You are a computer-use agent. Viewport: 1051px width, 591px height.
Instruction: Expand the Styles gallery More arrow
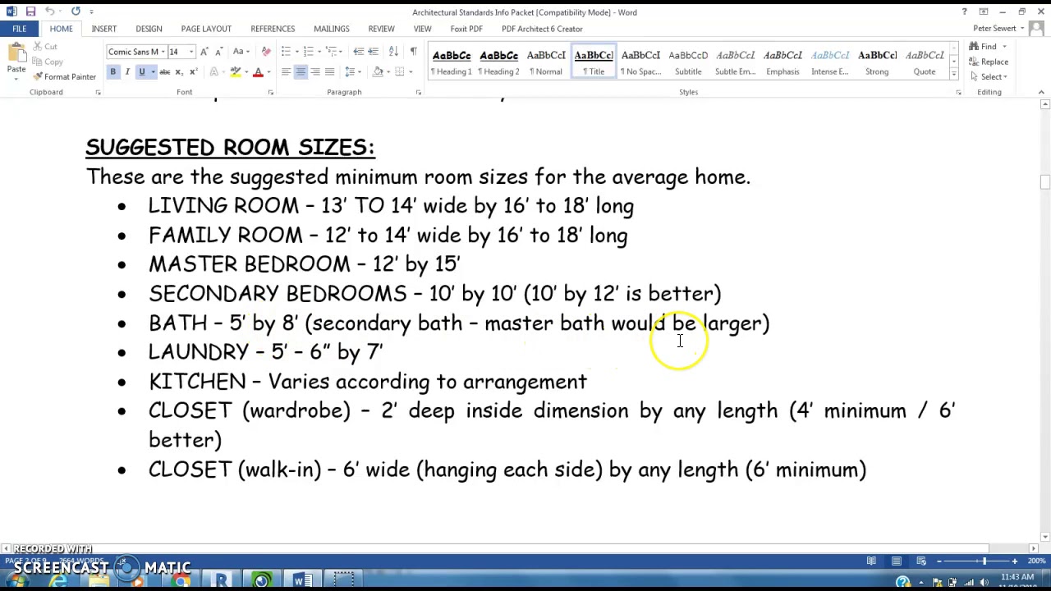pos(954,76)
